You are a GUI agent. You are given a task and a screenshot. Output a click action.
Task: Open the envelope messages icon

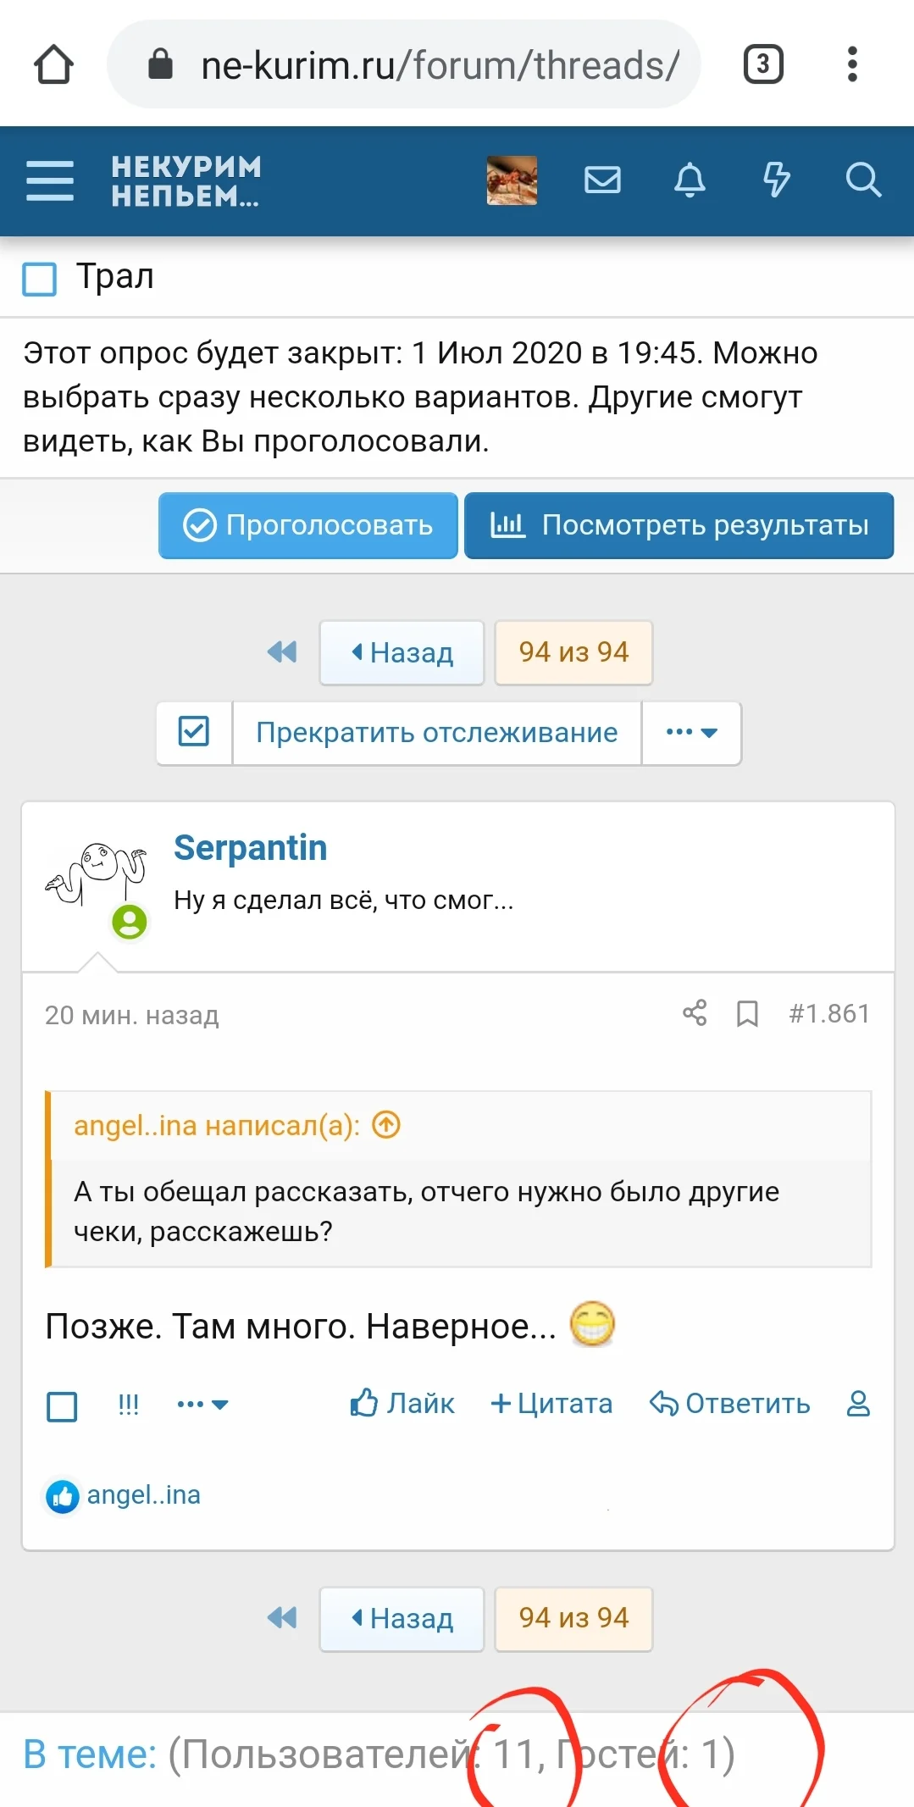(x=602, y=180)
